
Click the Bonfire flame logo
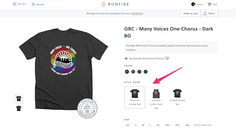point(104,4)
